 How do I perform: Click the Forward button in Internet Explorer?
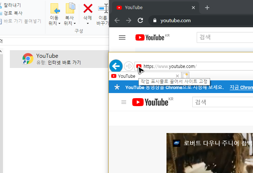point(129,66)
